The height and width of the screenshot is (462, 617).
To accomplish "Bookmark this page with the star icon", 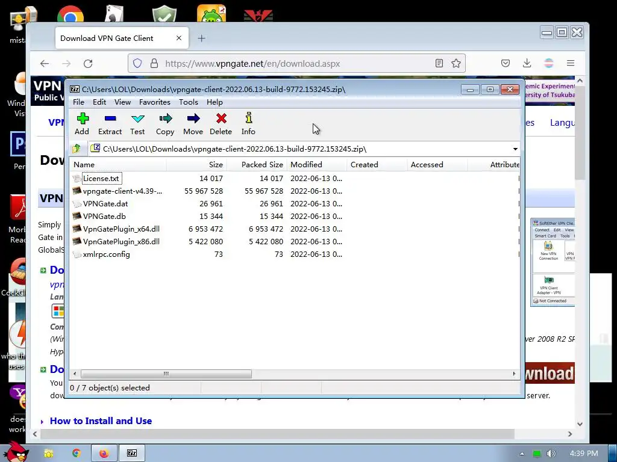I will pyautogui.click(x=456, y=63).
